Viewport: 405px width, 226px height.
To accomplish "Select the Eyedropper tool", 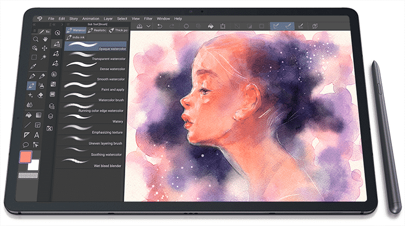I will click(33, 66).
